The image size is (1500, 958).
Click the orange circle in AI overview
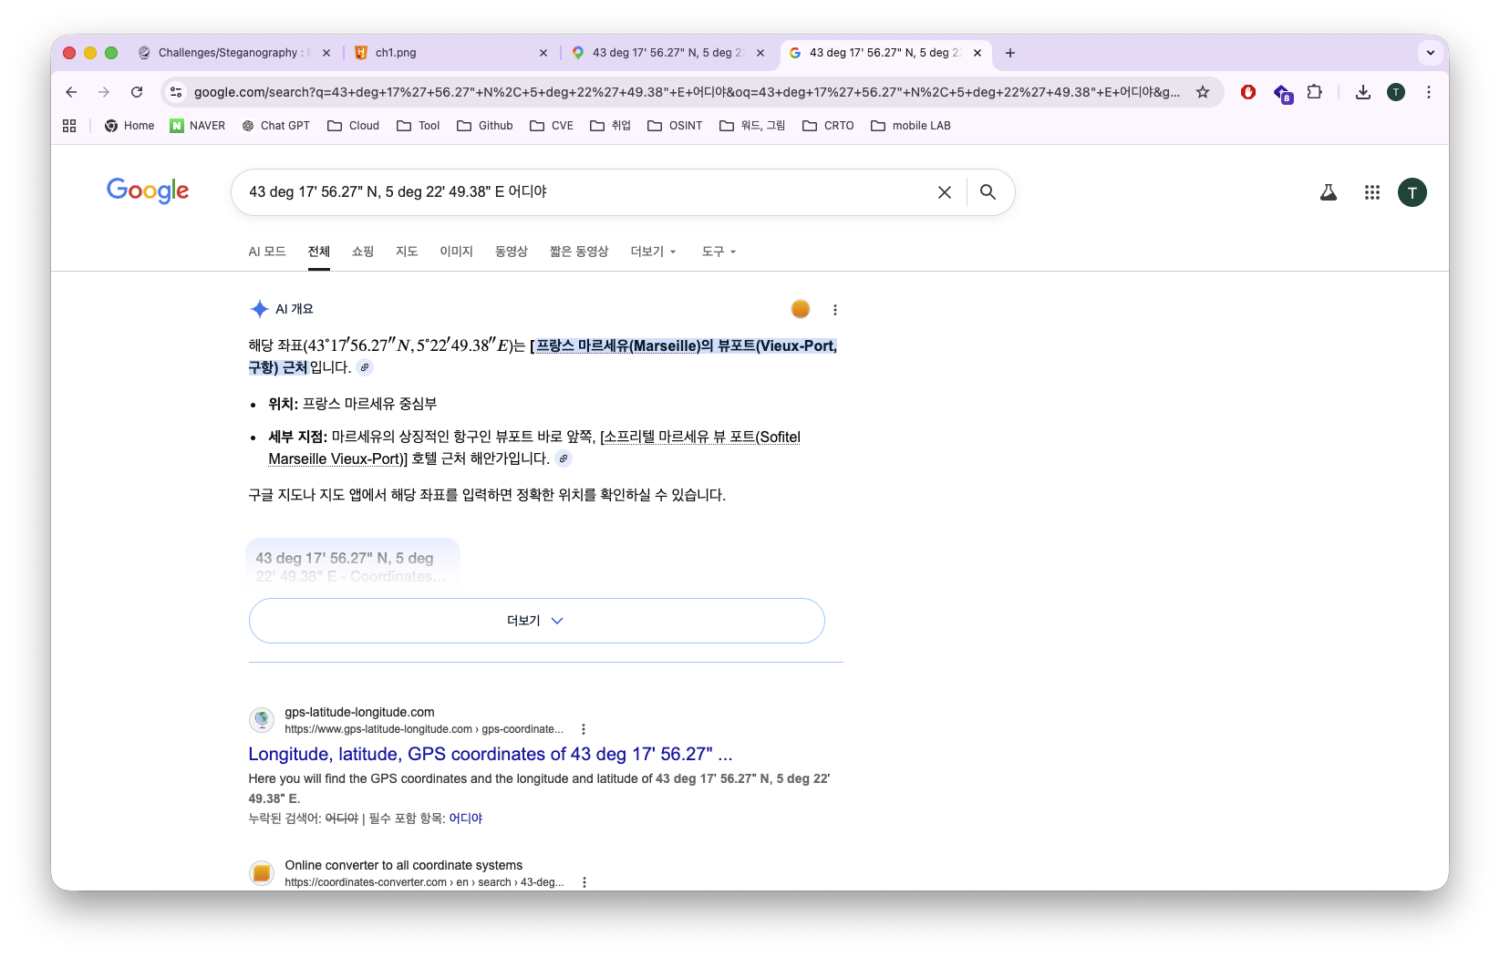coord(801,309)
